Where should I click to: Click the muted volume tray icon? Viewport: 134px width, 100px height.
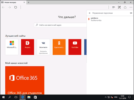tap(112, 97)
